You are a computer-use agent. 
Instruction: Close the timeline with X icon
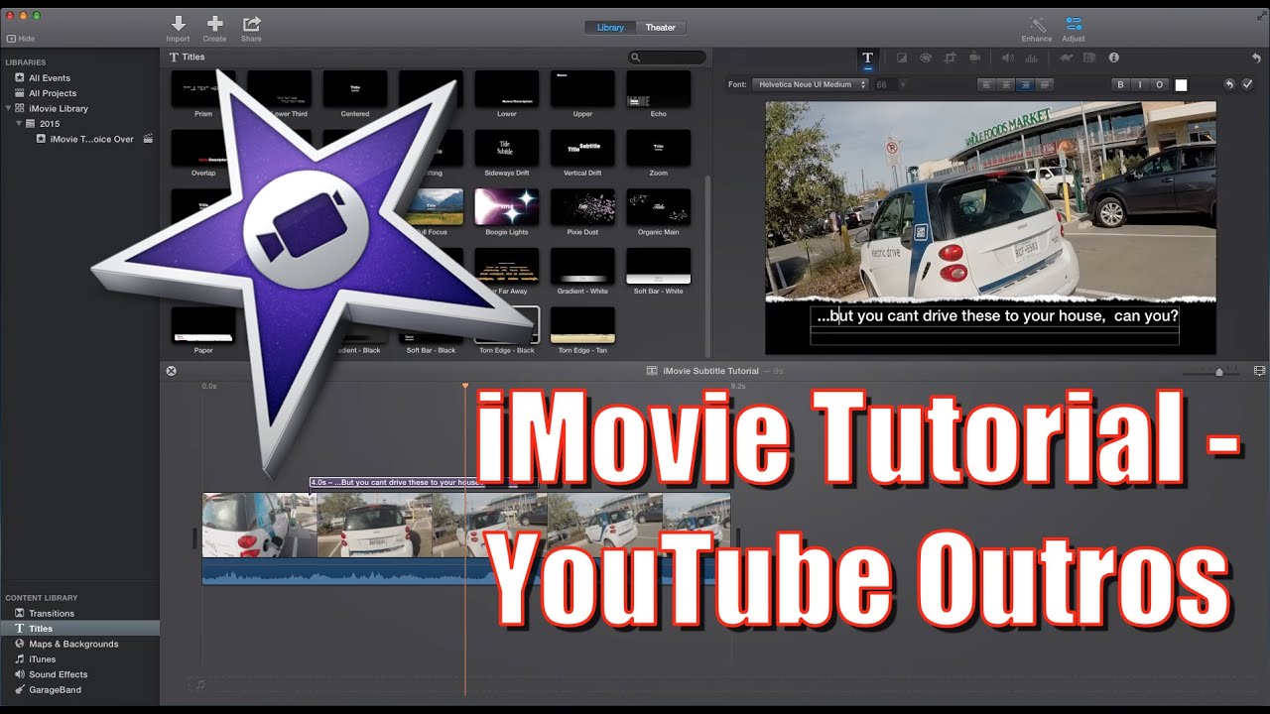pyautogui.click(x=171, y=371)
